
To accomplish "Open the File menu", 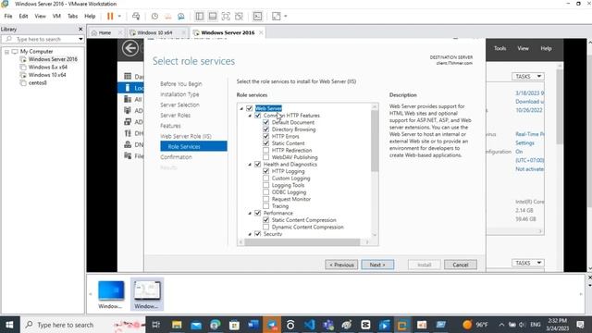I will [x=8, y=17].
